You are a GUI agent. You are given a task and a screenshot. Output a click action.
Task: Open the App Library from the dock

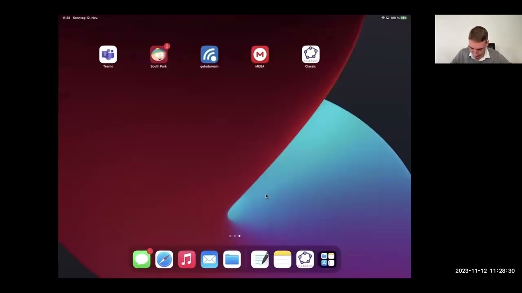coord(327,260)
